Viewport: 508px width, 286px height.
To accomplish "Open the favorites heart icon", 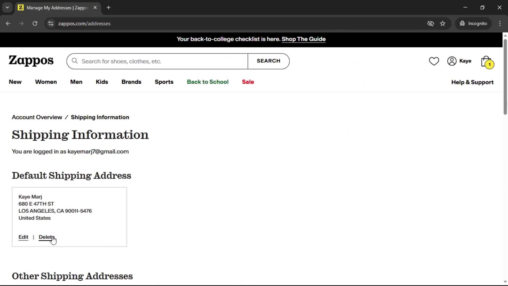I will 434,61.
